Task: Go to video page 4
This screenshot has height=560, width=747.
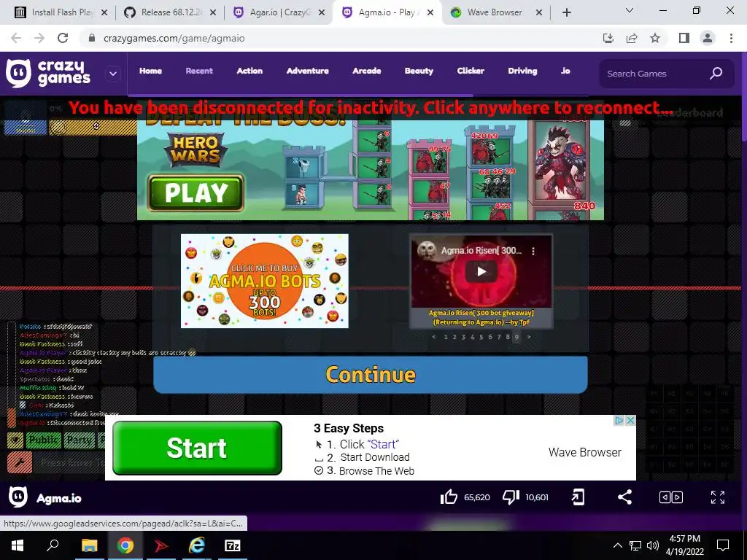Action: tap(472, 337)
